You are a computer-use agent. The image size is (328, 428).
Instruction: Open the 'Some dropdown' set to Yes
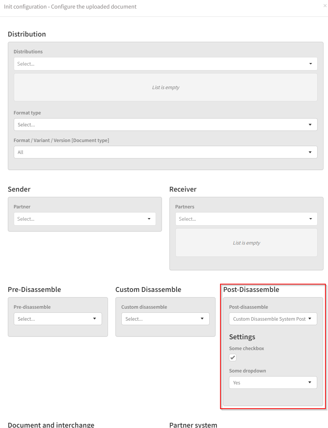coord(273,383)
